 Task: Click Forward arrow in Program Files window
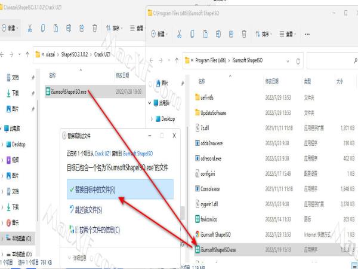(161, 60)
